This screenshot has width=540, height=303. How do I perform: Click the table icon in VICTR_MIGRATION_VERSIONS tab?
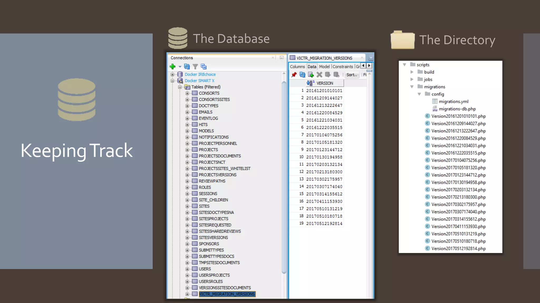tap(292, 58)
